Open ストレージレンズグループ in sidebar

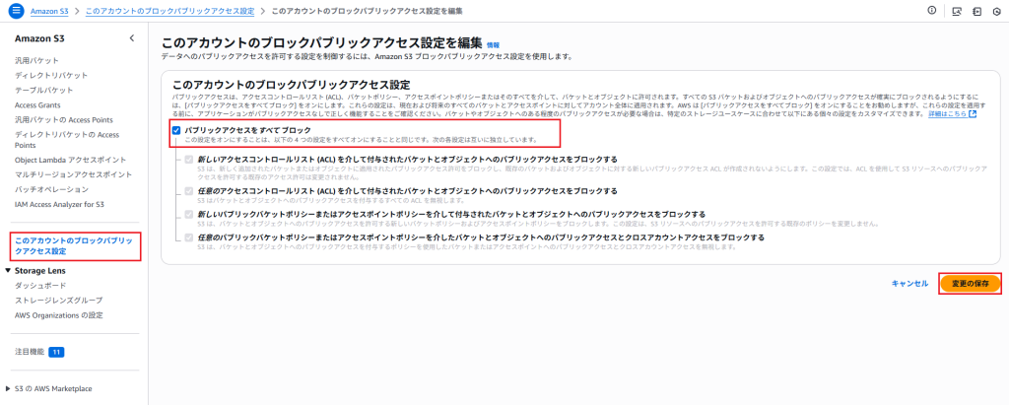pyautogui.click(x=58, y=300)
